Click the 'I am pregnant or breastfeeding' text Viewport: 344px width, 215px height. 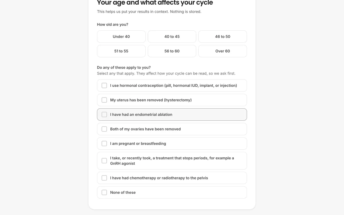click(x=138, y=144)
